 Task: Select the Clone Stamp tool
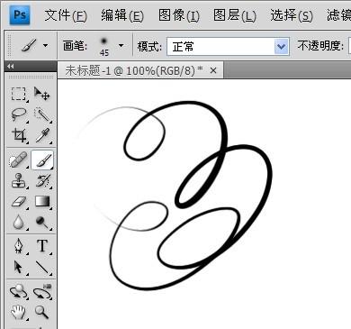[x=19, y=180]
